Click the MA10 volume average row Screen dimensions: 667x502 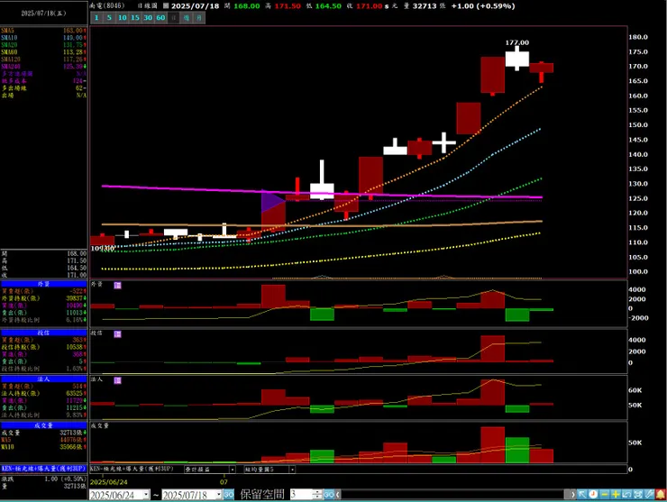(43, 447)
